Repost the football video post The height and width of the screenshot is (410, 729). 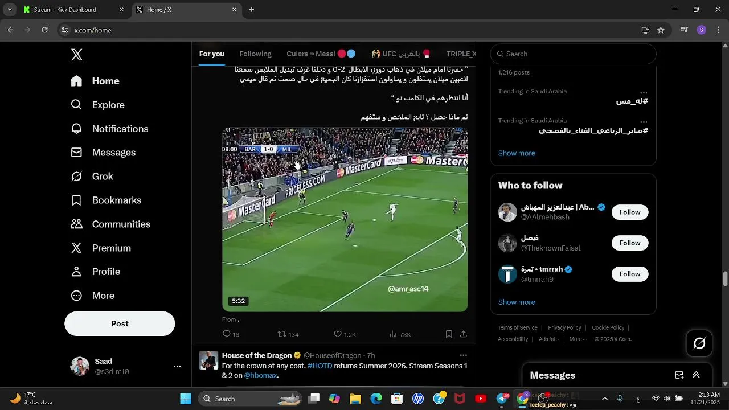(x=288, y=334)
